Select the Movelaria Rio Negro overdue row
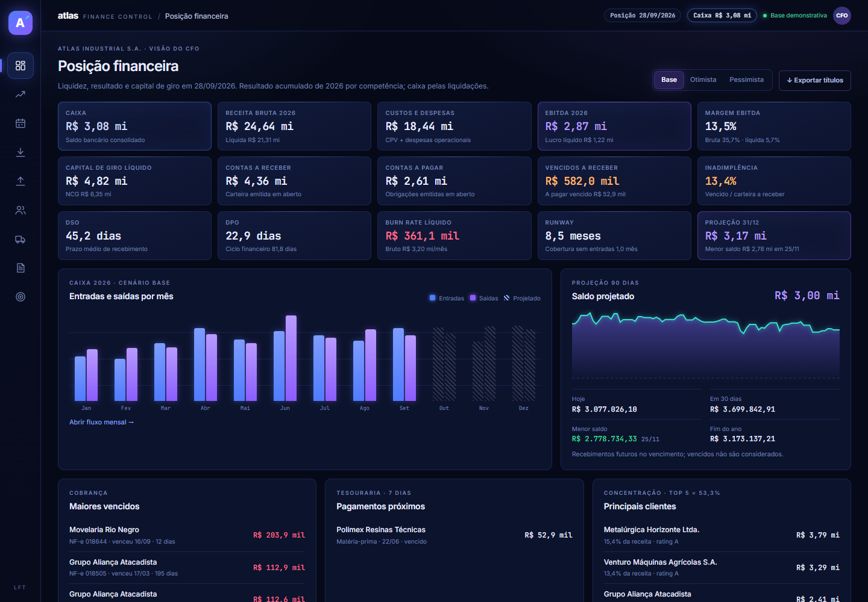Image resolution: width=868 pixels, height=602 pixels. tap(187, 535)
